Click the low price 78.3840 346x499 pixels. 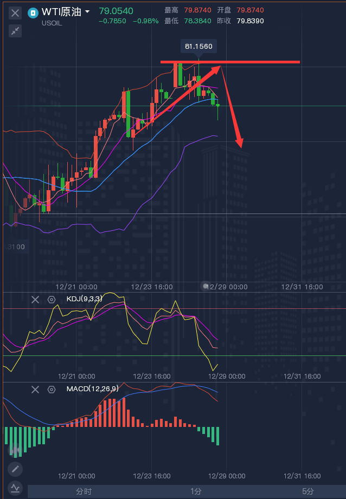tap(197, 21)
